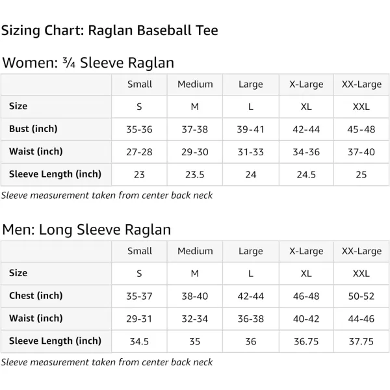Click the men's sleeve length value 34.5

pyautogui.click(x=139, y=342)
